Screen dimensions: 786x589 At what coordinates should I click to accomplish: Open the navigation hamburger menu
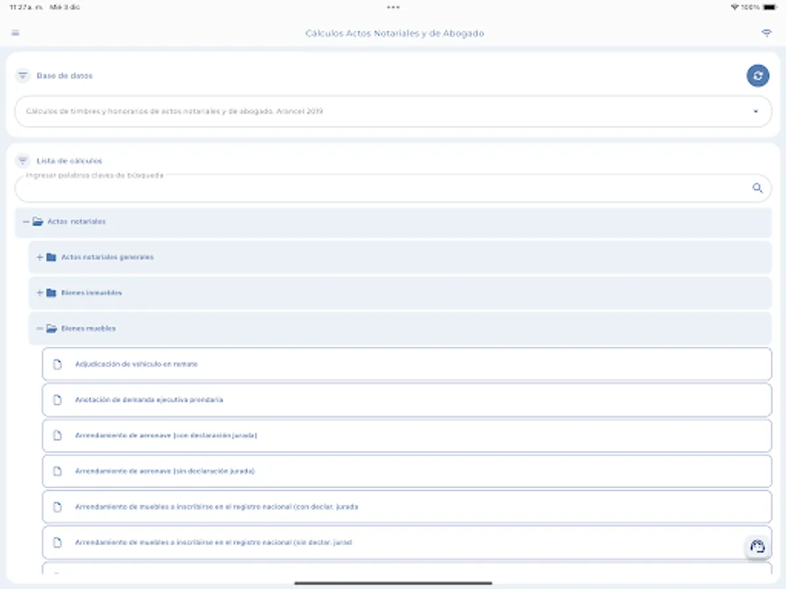[x=15, y=32]
